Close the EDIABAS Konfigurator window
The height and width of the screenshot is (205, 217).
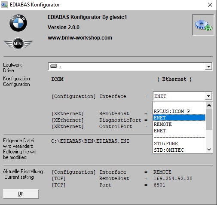pyautogui.click(x=210, y=5)
